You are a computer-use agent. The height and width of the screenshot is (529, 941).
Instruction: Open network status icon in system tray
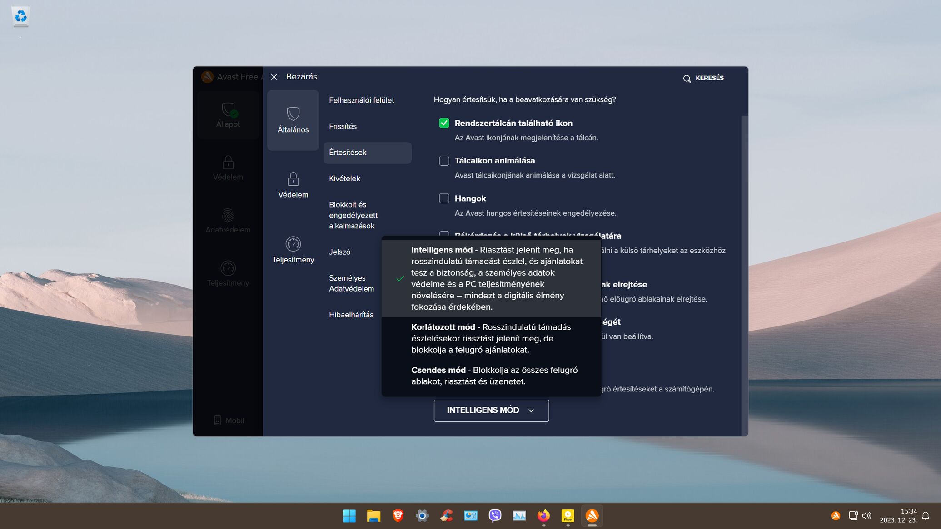point(853,516)
